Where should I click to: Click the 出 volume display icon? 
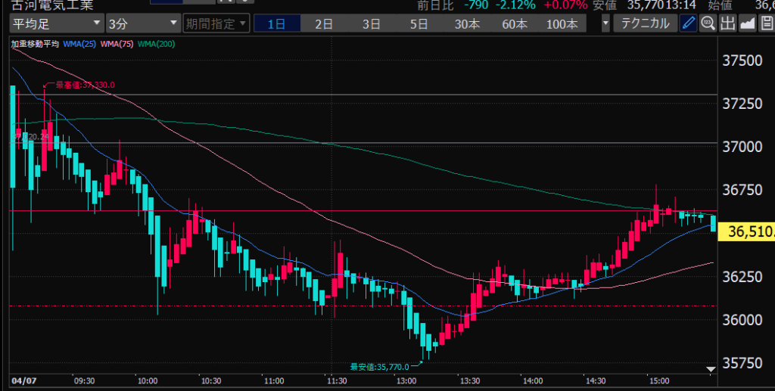[x=727, y=23]
